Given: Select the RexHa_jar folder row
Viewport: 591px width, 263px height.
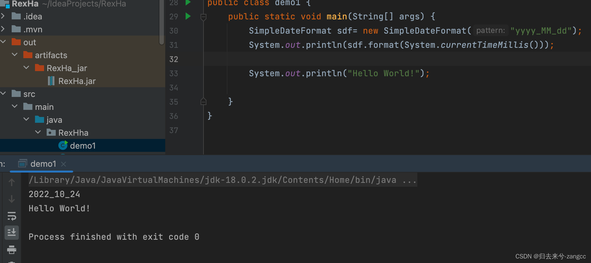Looking at the screenshot, I should click(x=83, y=68).
